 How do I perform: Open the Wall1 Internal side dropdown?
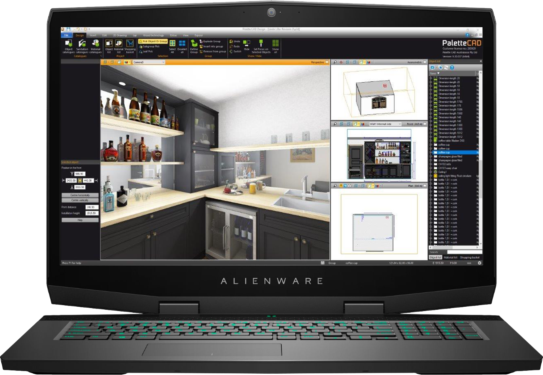[385, 124]
